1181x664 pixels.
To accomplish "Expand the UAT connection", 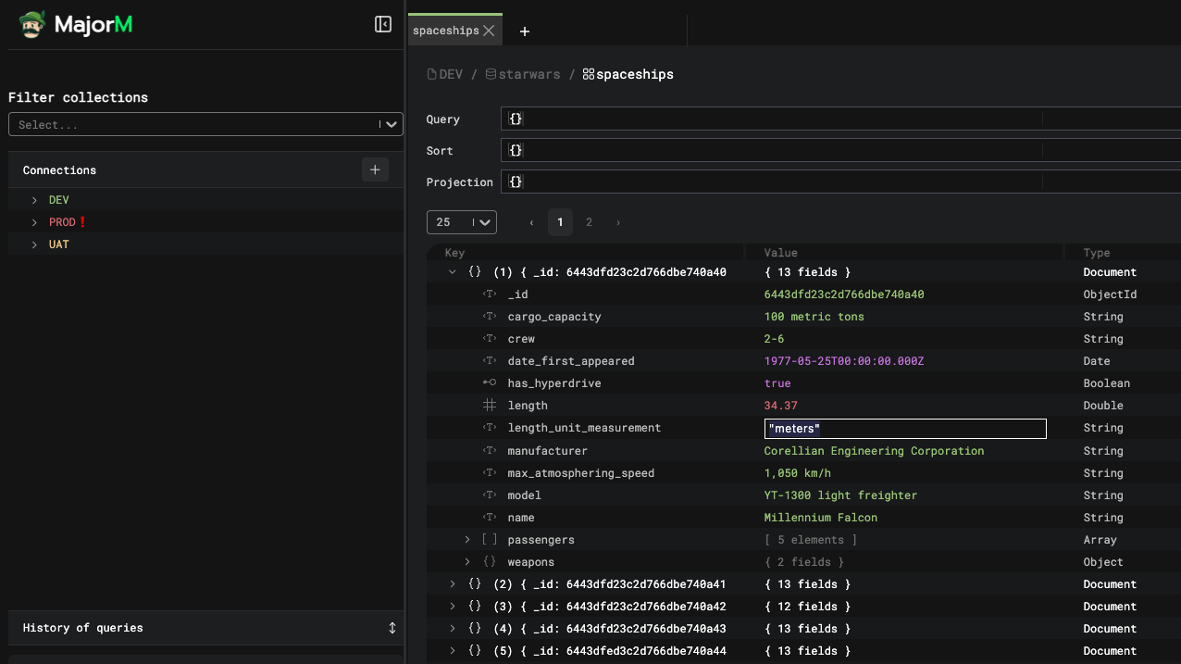I will (34, 244).
